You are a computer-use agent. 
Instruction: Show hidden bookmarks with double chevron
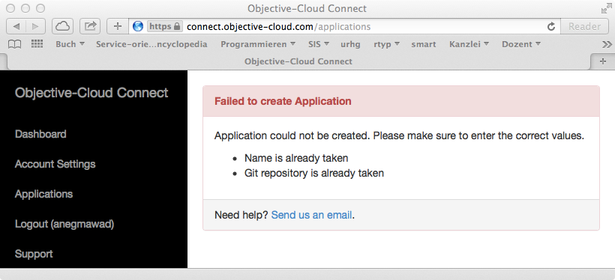[x=607, y=44]
